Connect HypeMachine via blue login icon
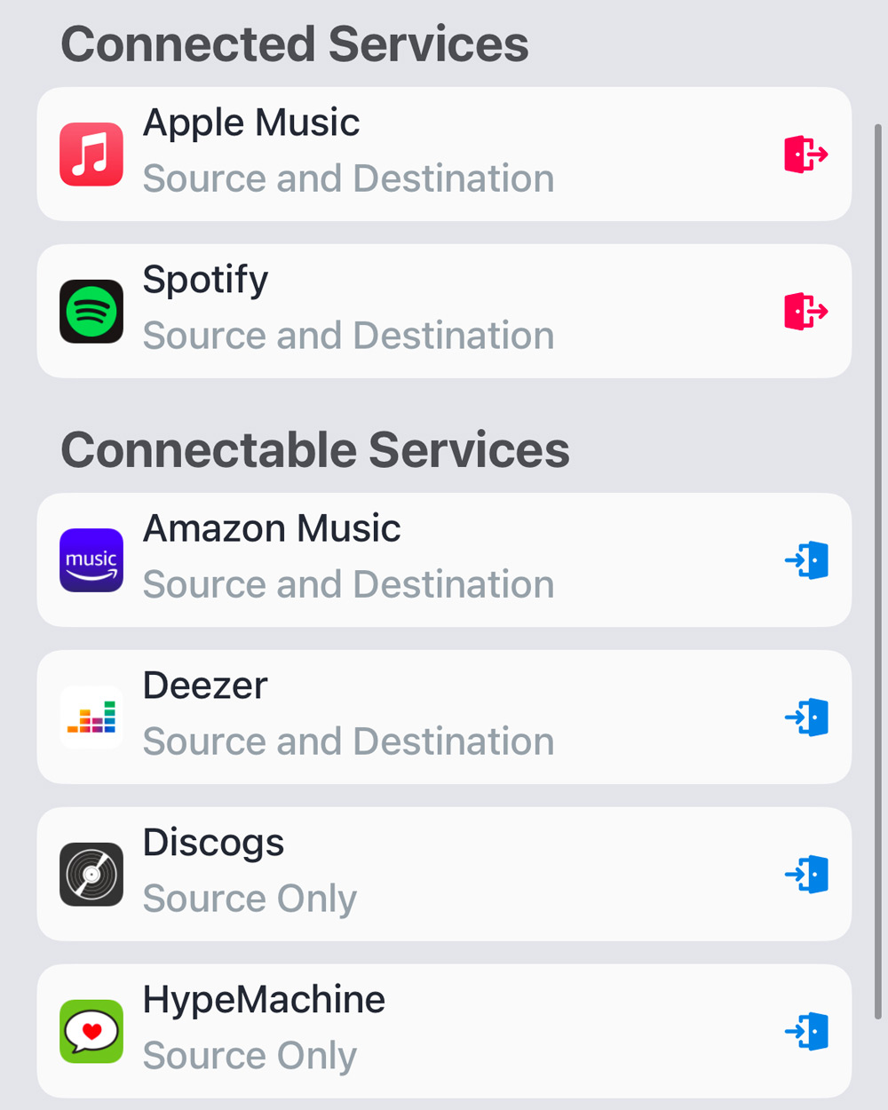Image resolution: width=888 pixels, height=1110 pixels. tap(806, 1032)
